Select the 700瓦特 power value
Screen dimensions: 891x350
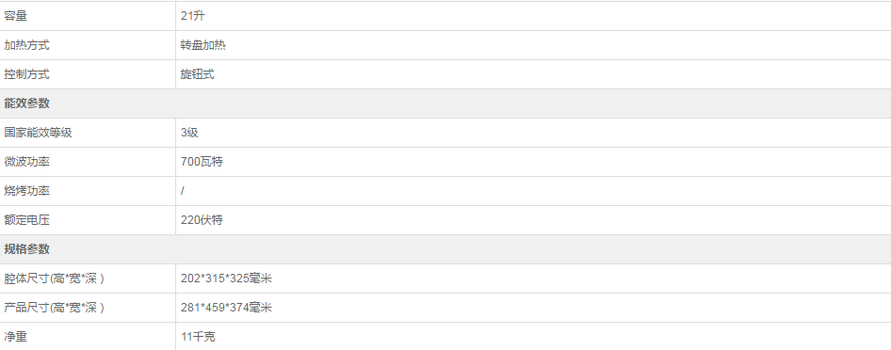point(202,162)
